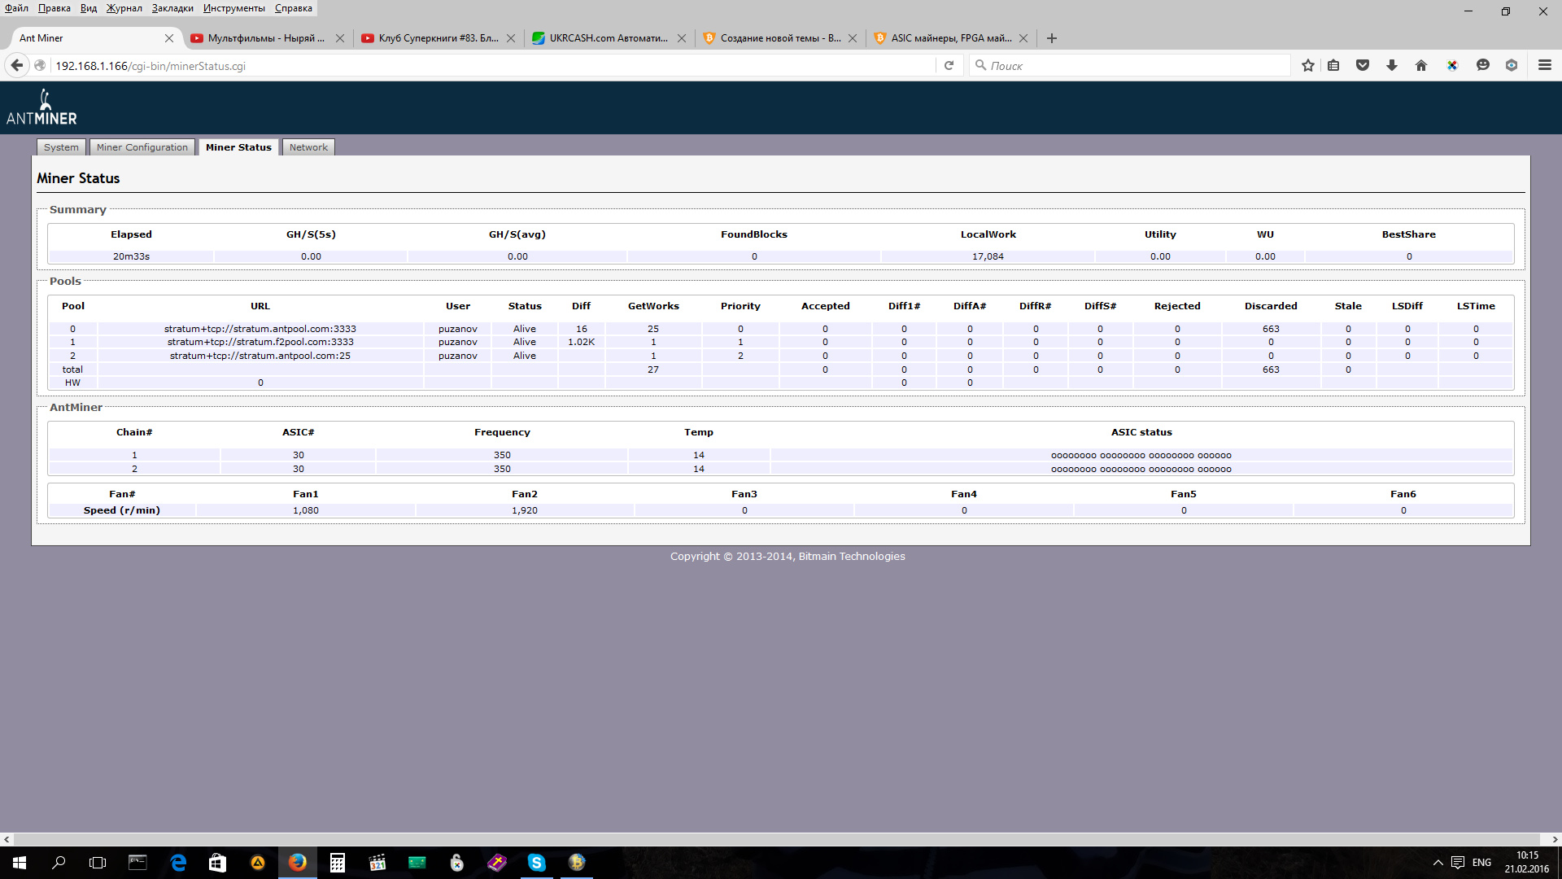Click the Поиск search field

coord(1131,66)
